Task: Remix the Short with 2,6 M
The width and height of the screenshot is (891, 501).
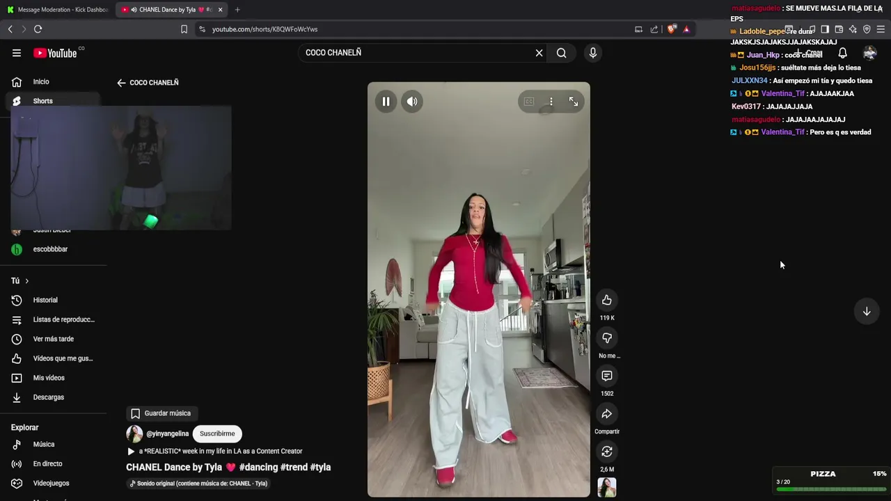Action: [x=607, y=452]
